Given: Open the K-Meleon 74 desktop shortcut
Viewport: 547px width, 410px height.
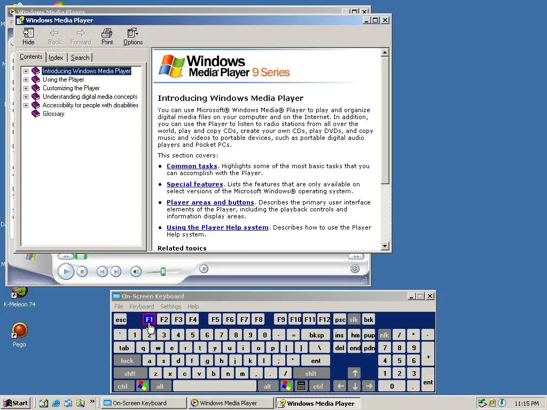Looking at the screenshot, I should pos(20,297).
